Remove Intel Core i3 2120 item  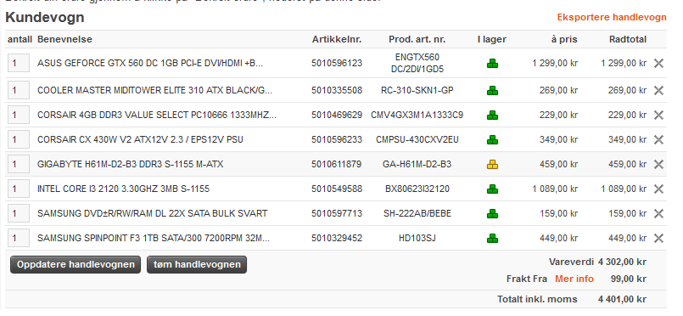coord(658,189)
